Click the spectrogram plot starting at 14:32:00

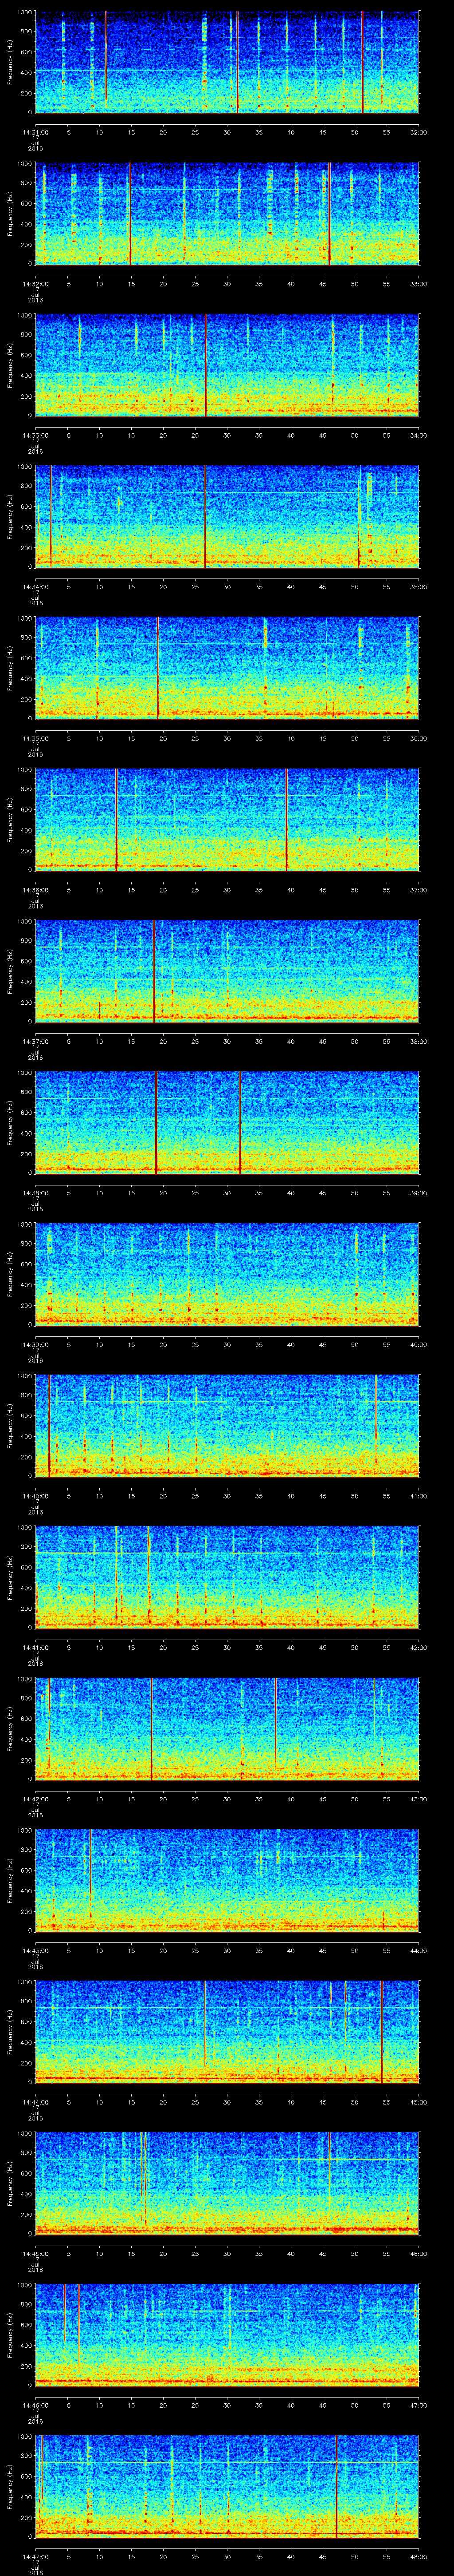tap(227, 214)
